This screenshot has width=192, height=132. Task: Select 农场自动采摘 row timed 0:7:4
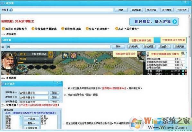(166, 59)
